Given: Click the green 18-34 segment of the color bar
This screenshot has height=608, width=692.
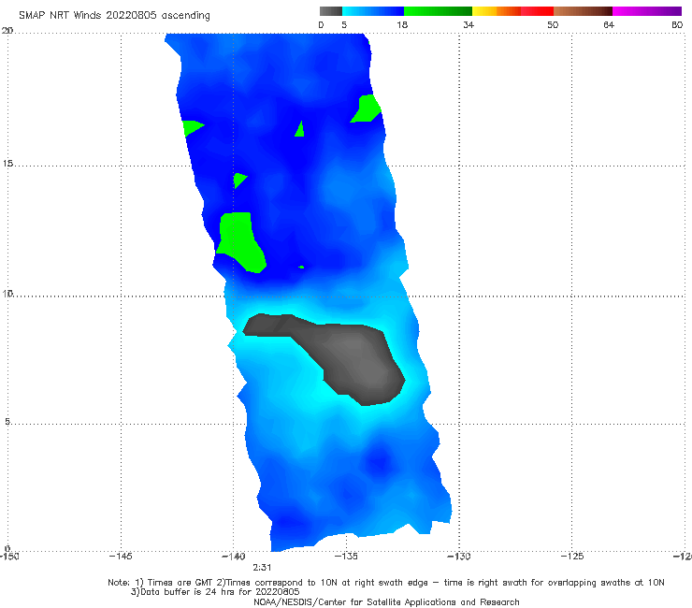Looking at the screenshot, I should click(x=438, y=11).
